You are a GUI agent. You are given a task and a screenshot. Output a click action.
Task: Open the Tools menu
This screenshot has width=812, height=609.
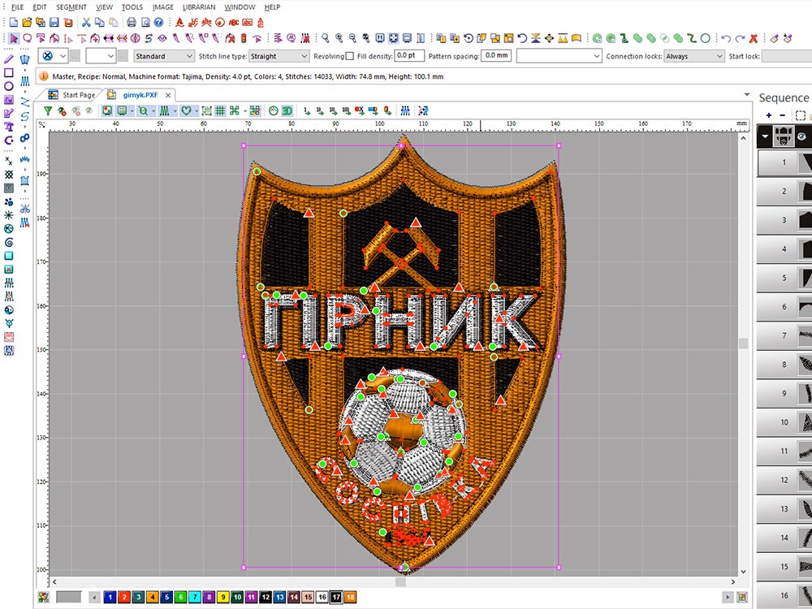coord(132,7)
